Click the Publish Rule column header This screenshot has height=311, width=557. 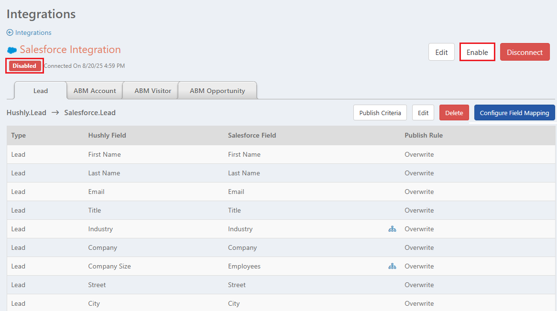[424, 135]
